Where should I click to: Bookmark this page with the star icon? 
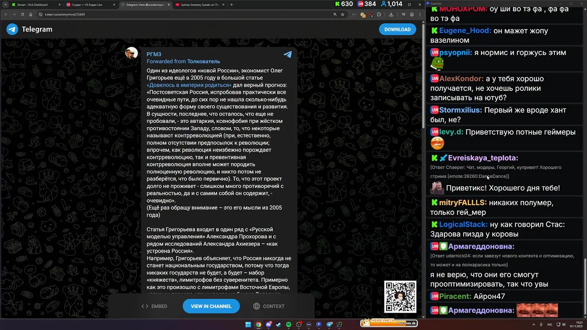tap(343, 14)
